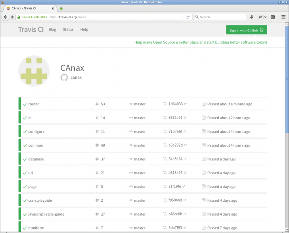Click the GitHub octocat icon beside canax
289x233 pixels.
tap(64, 77)
